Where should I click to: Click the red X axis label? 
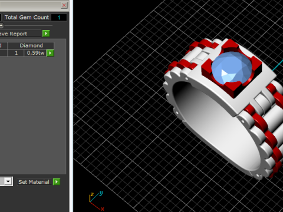(103, 209)
